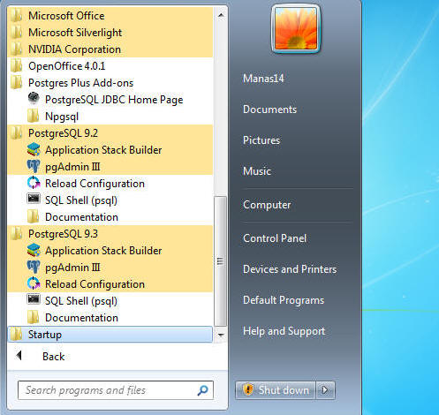
Task: Open Devices and Printers
Action: (x=290, y=269)
